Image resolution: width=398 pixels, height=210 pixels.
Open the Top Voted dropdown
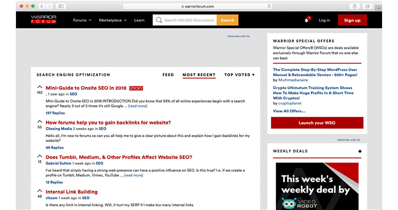[239, 75]
